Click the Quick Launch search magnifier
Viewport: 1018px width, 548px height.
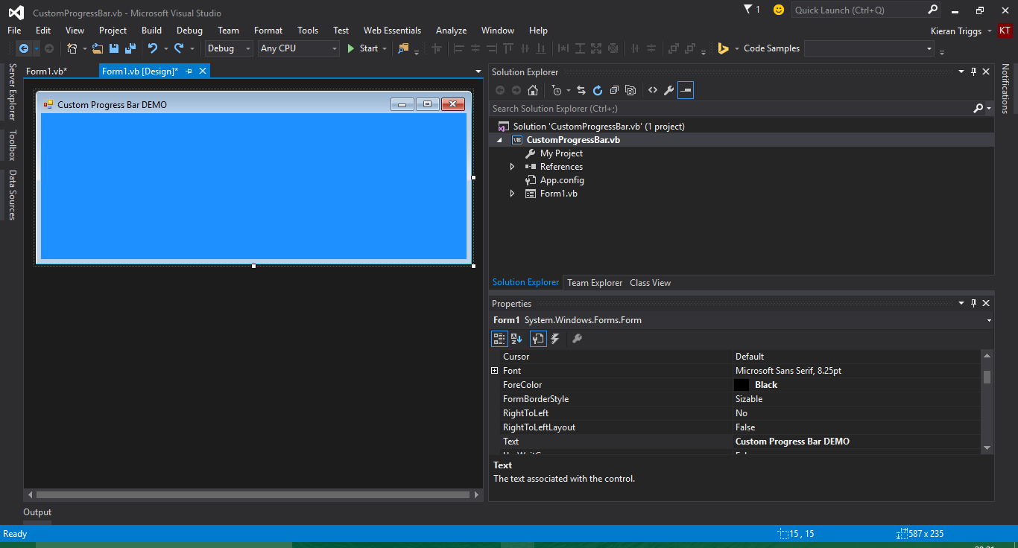[x=932, y=10]
